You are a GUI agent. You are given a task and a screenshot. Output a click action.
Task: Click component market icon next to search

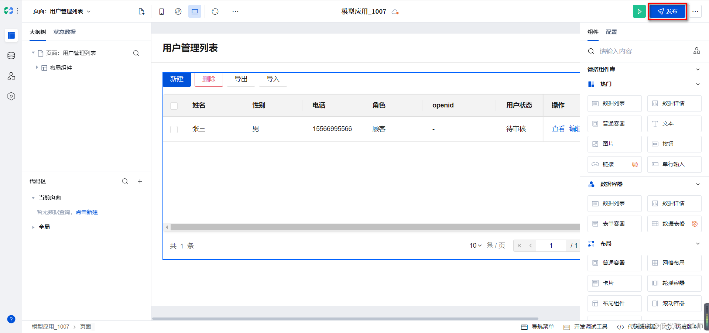[x=696, y=51]
